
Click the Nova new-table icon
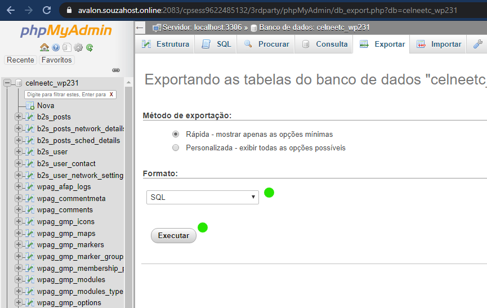pyautogui.click(x=30, y=106)
